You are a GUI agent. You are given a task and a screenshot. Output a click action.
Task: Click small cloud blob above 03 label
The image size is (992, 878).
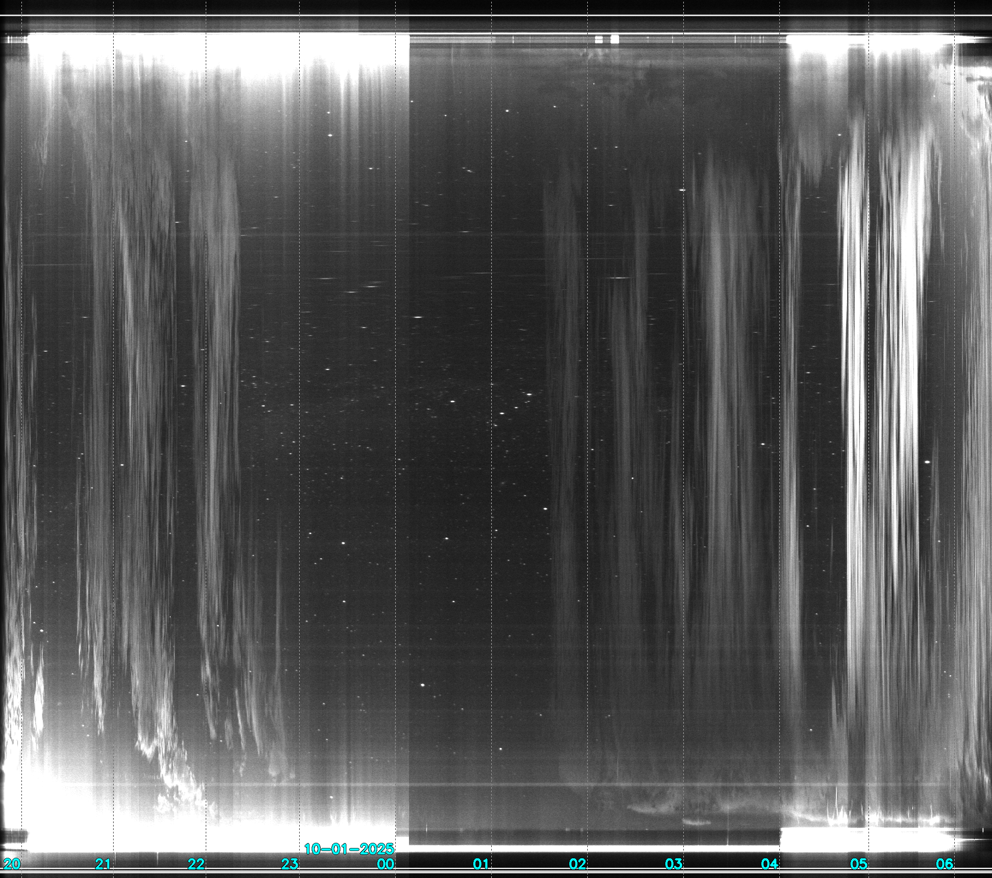[x=697, y=822]
